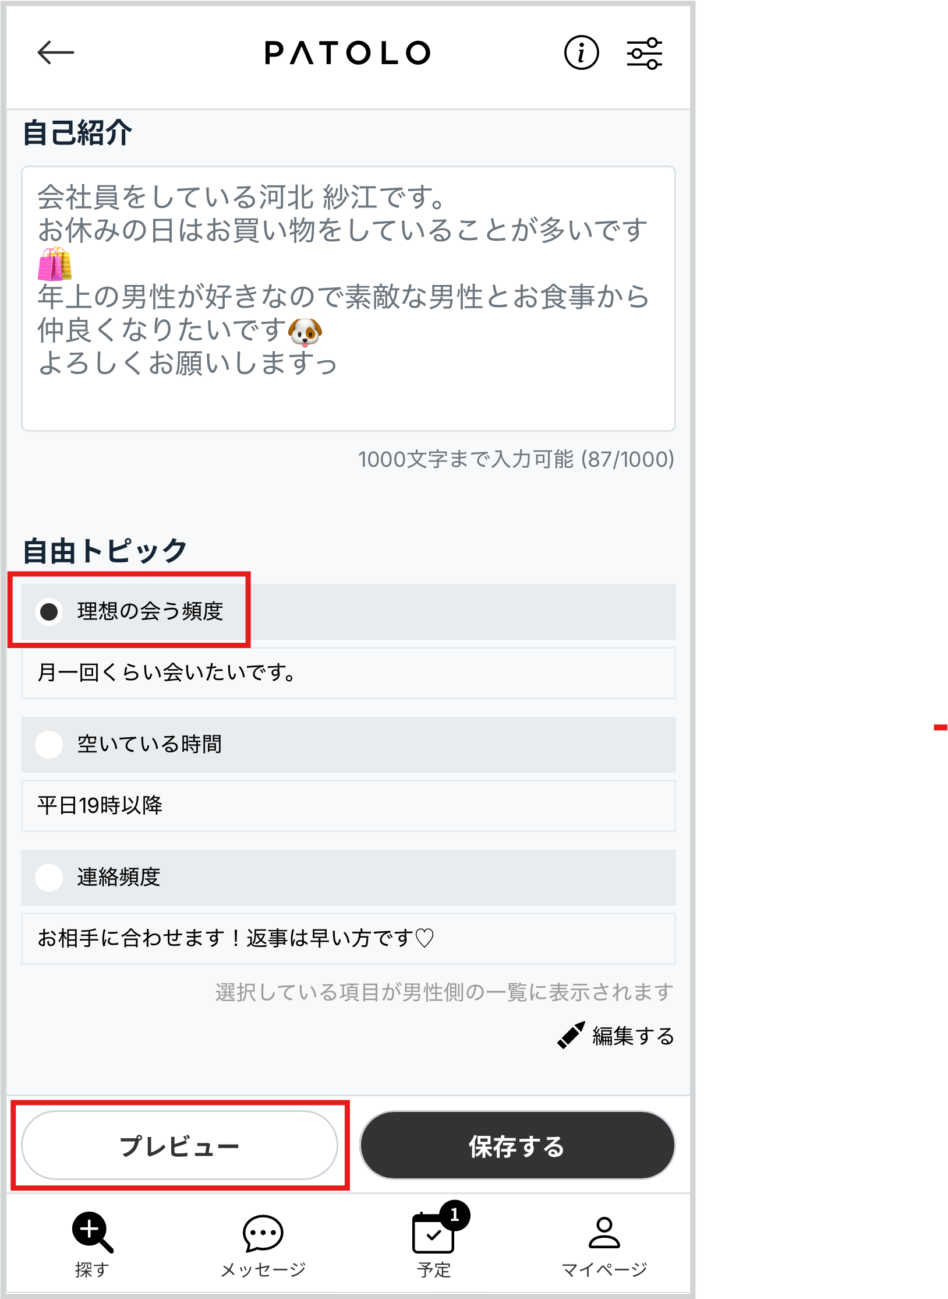Screen dimensions: 948x1299
Task: Open the 予定 calendar icon
Action: pyautogui.click(x=433, y=1232)
